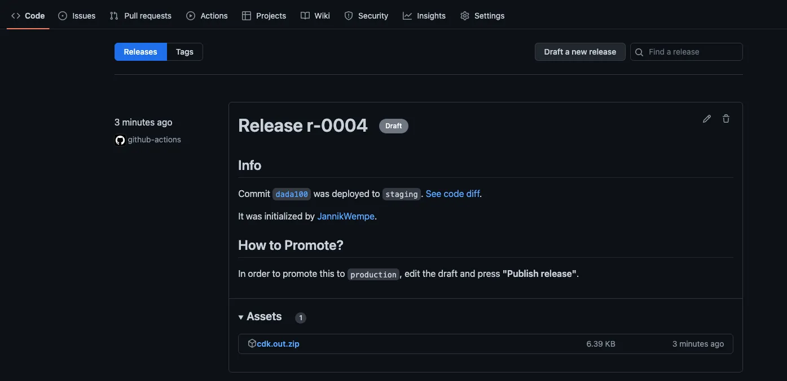
Task: Visit JannikWempe's profile link
Action: point(346,216)
